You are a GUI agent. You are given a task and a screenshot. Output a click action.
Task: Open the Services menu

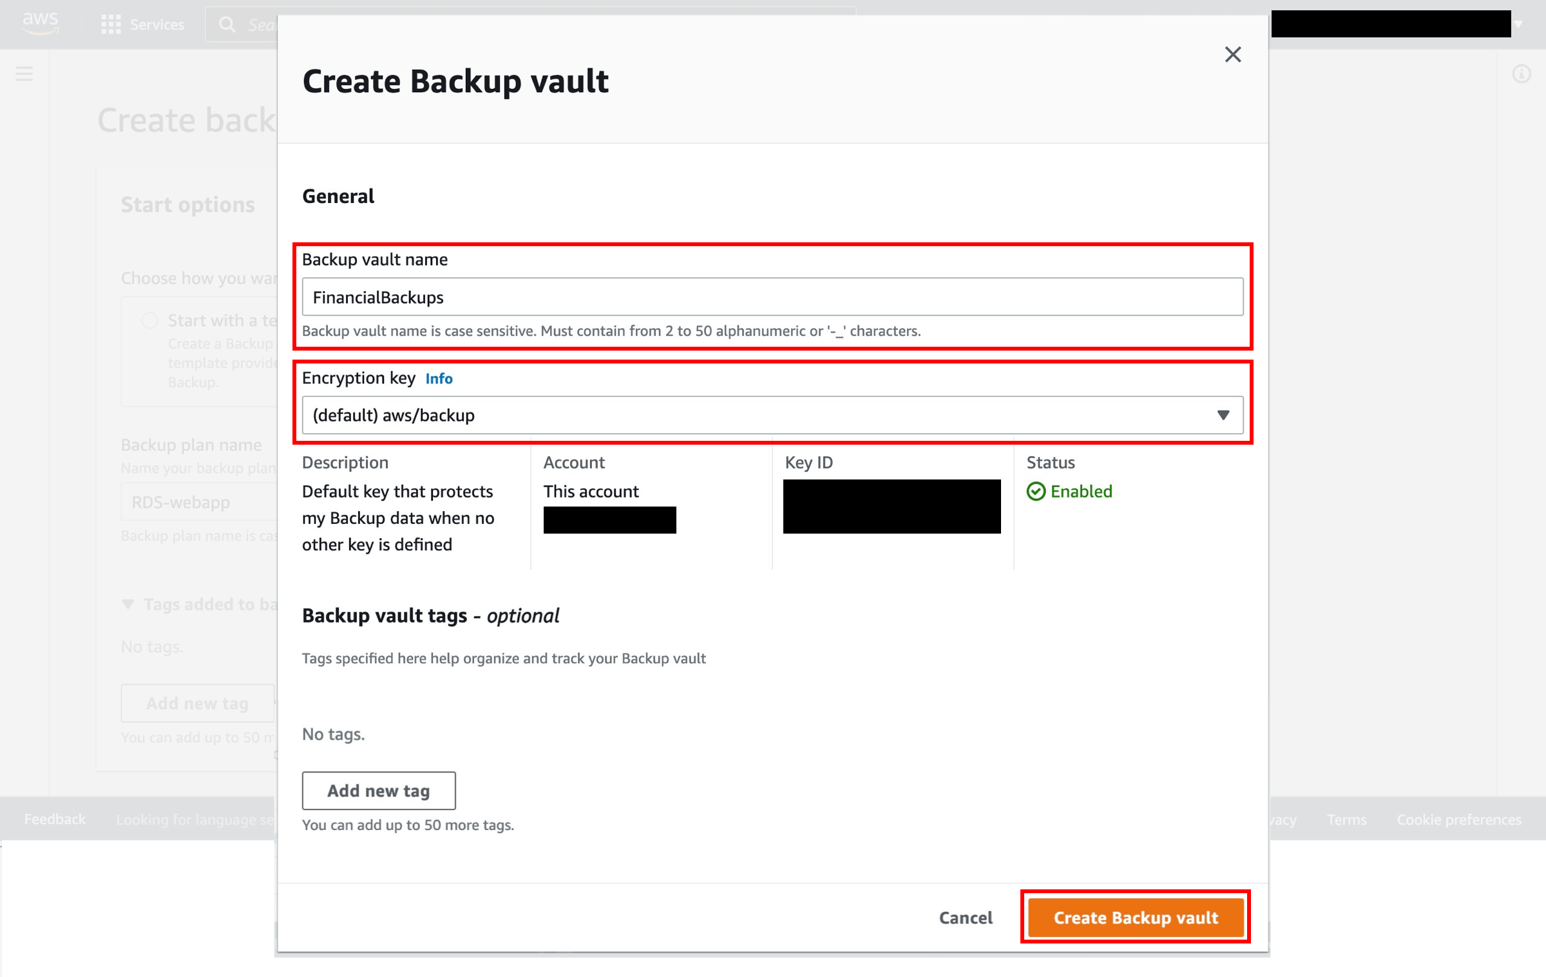pos(156,24)
